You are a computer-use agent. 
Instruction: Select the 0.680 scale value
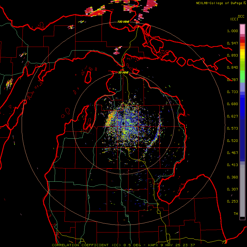232,104
